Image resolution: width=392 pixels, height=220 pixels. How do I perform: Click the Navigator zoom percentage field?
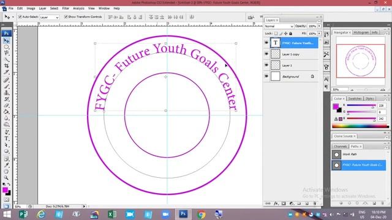click(x=340, y=90)
